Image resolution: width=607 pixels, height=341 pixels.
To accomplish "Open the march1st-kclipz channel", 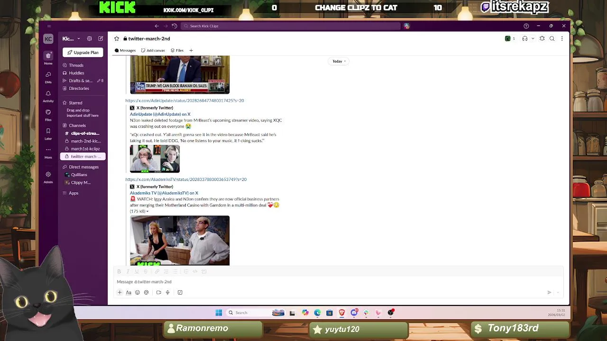I will [83, 149].
